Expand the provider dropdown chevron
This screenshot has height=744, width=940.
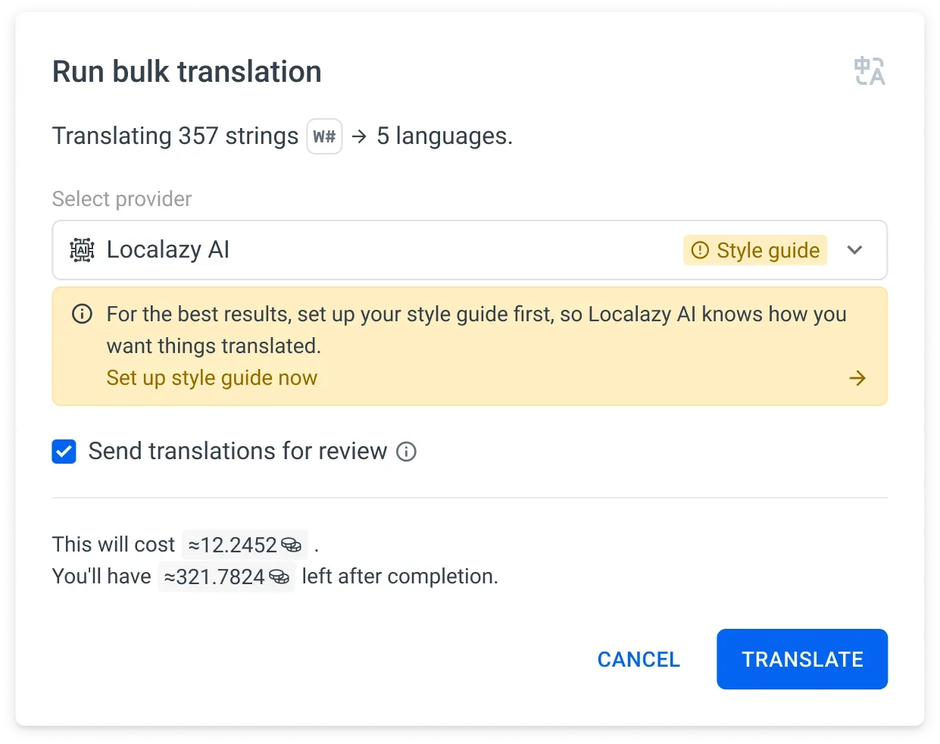click(x=854, y=250)
